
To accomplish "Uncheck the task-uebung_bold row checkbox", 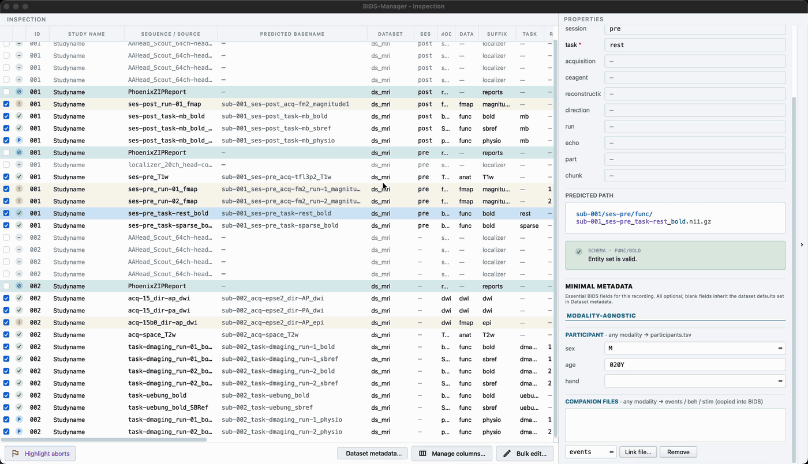I will pyautogui.click(x=6, y=395).
